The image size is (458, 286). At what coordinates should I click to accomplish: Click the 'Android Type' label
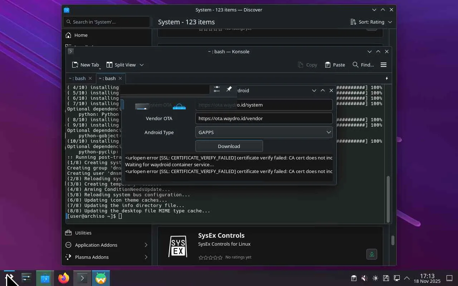coord(159,132)
